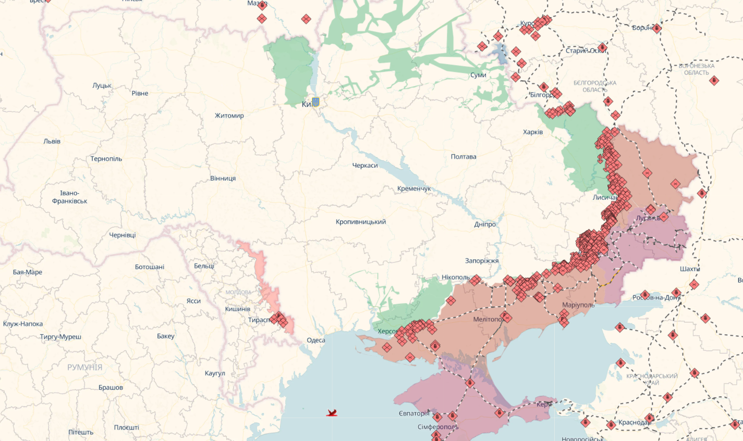
Task: Click the Плоєшті city label
Action: point(127,427)
